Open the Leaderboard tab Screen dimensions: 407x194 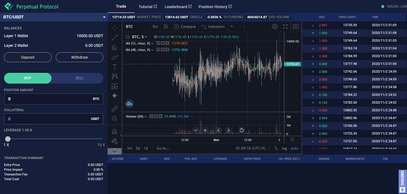coord(178,7)
